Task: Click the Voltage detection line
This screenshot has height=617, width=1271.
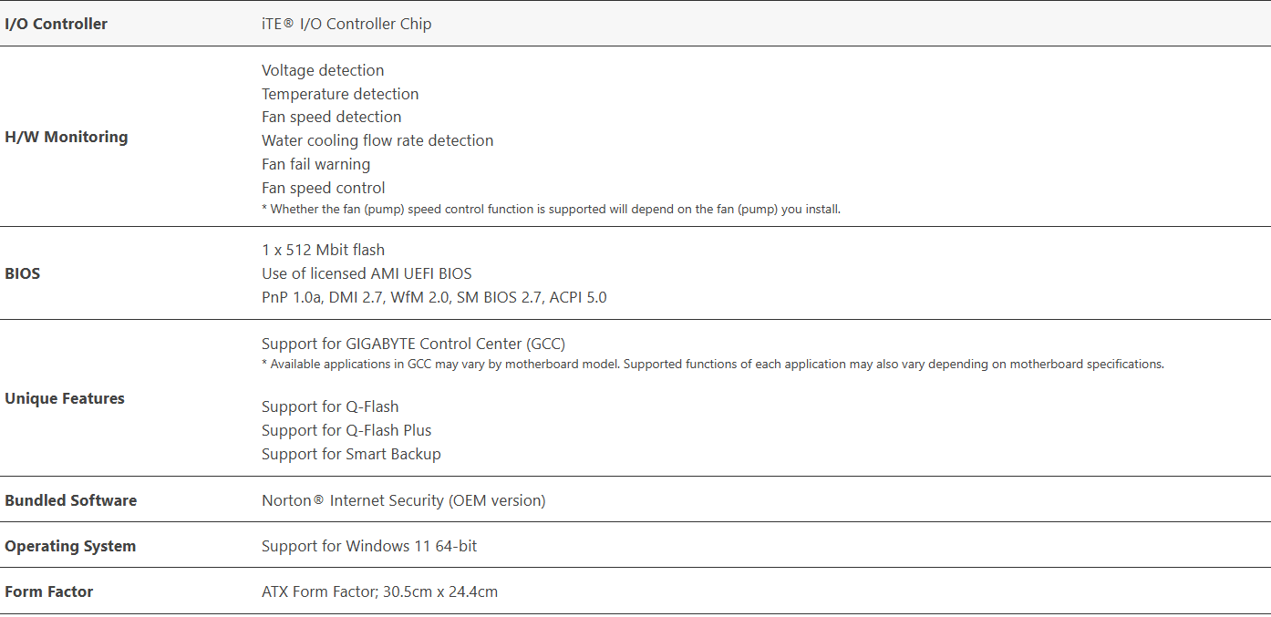Action: click(x=323, y=70)
